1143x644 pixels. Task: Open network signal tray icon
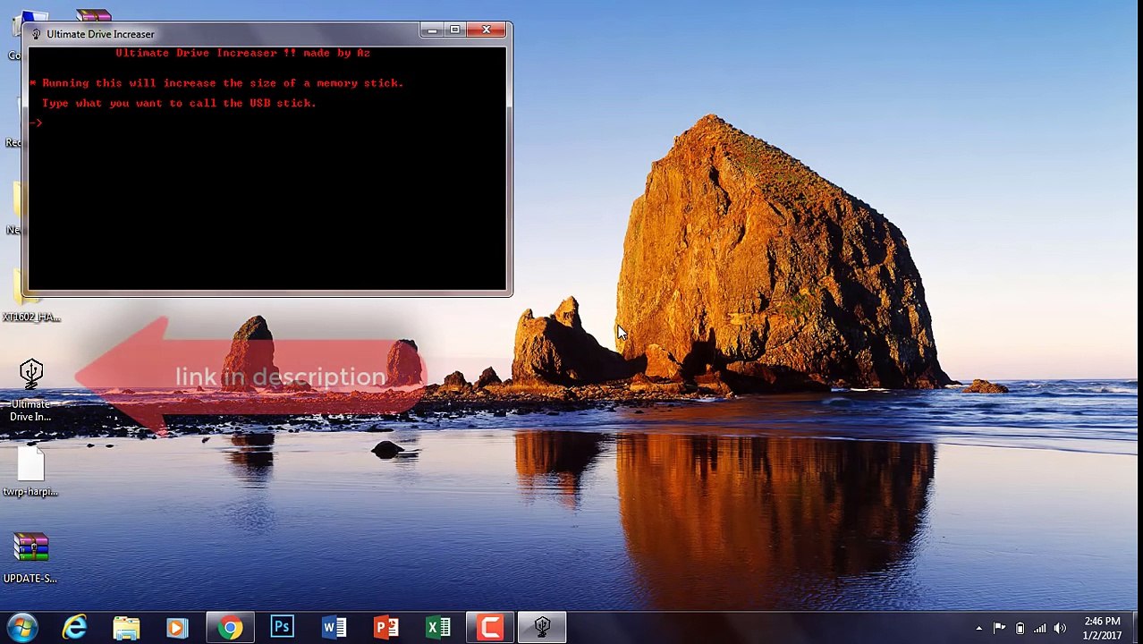pos(1039,628)
